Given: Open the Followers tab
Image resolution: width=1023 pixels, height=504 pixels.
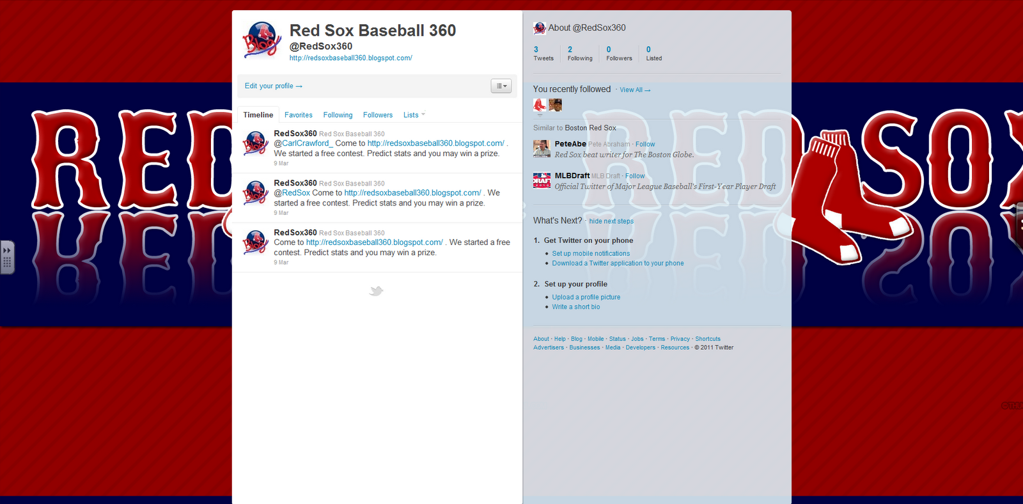Looking at the screenshot, I should 378,115.
